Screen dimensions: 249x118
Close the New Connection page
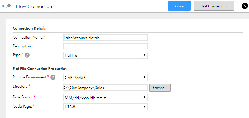coord(244,6)
